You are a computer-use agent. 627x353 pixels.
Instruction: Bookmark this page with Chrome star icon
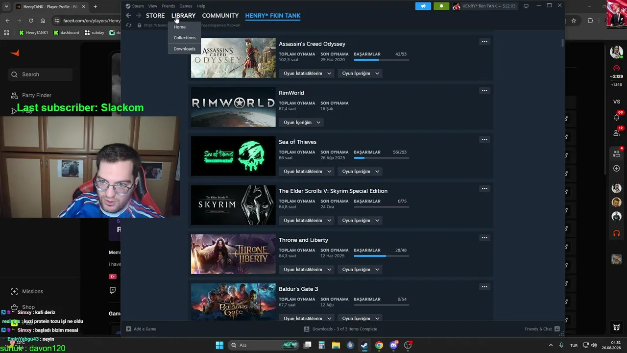(574, 21)
